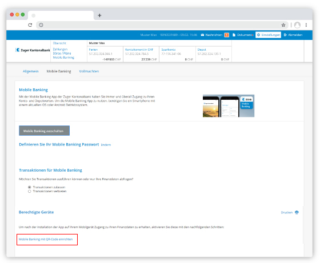
Task: Switch to the Vollmachten tab
Action: (89, 71)
